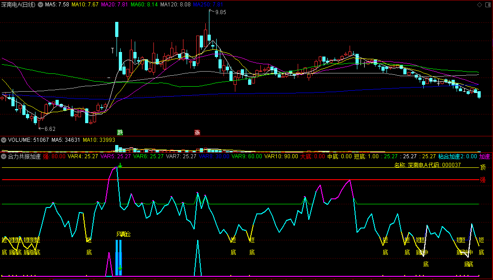Click the 中底: 0.00 value
493x280 pixels.
click(x=340, y=156)
